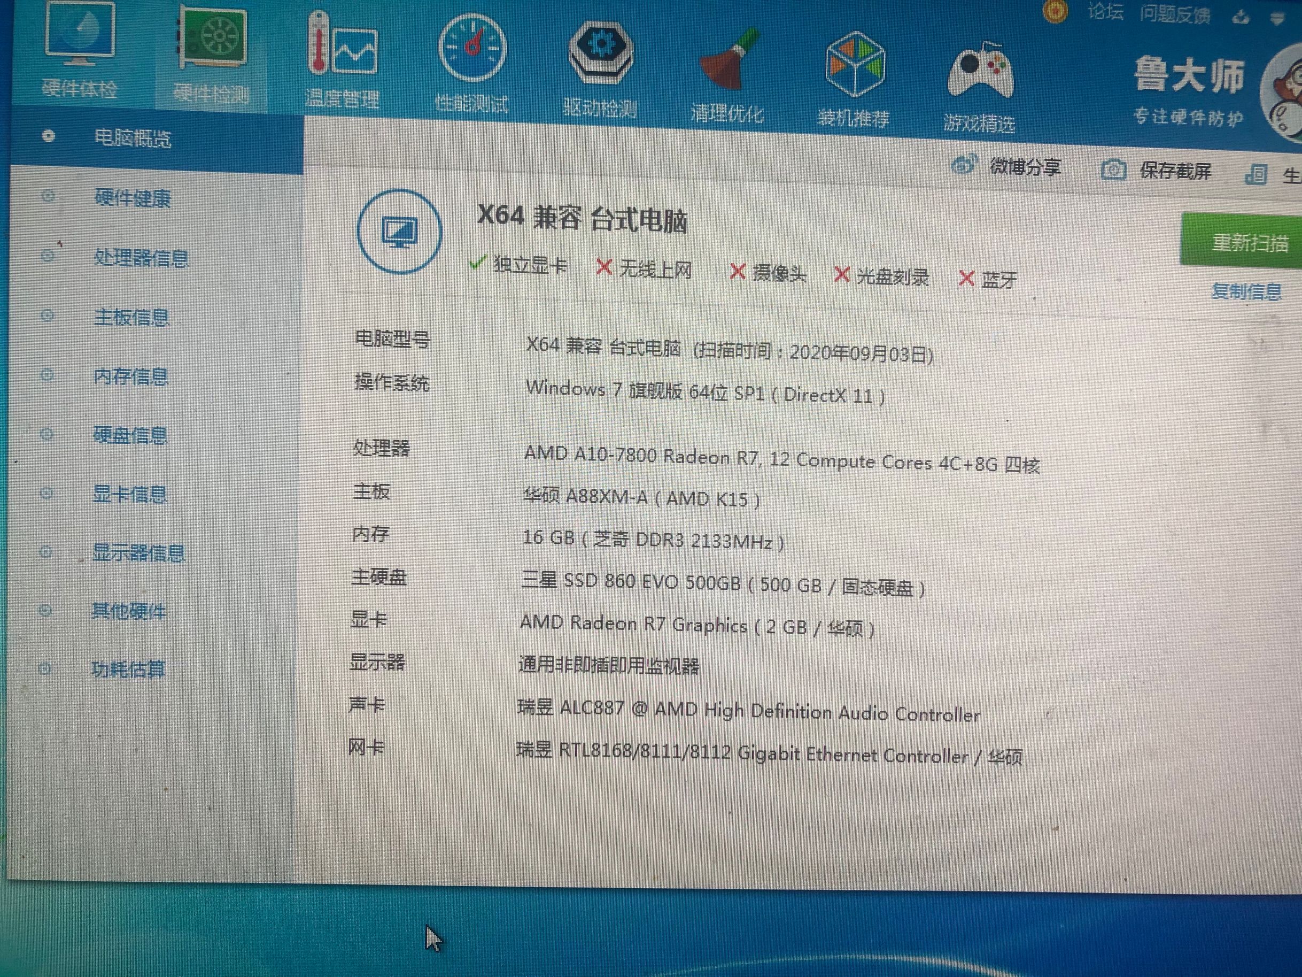Click the download tray icon in title bar
1302x977 pixels.
pos(1240,17)
